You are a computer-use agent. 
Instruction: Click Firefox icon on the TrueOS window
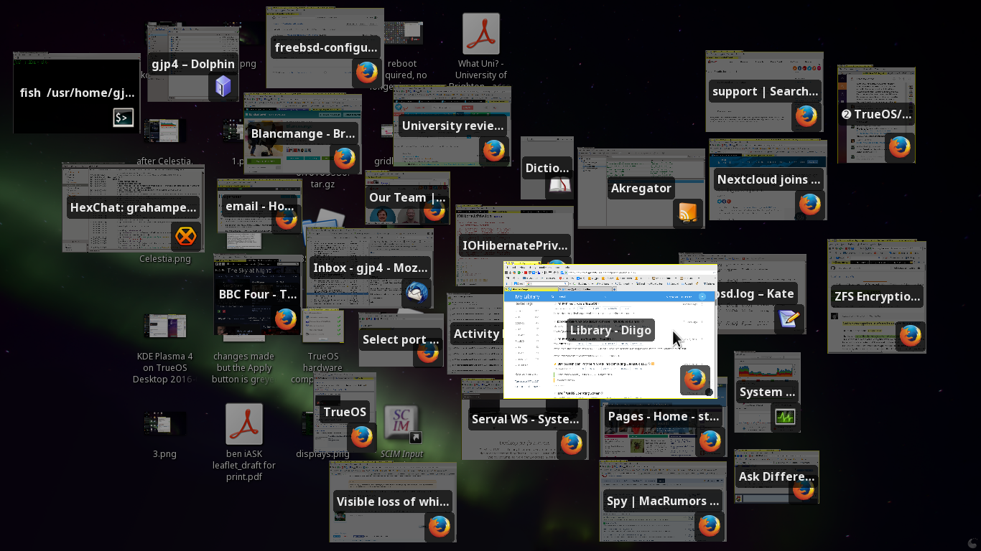point(361,437)
